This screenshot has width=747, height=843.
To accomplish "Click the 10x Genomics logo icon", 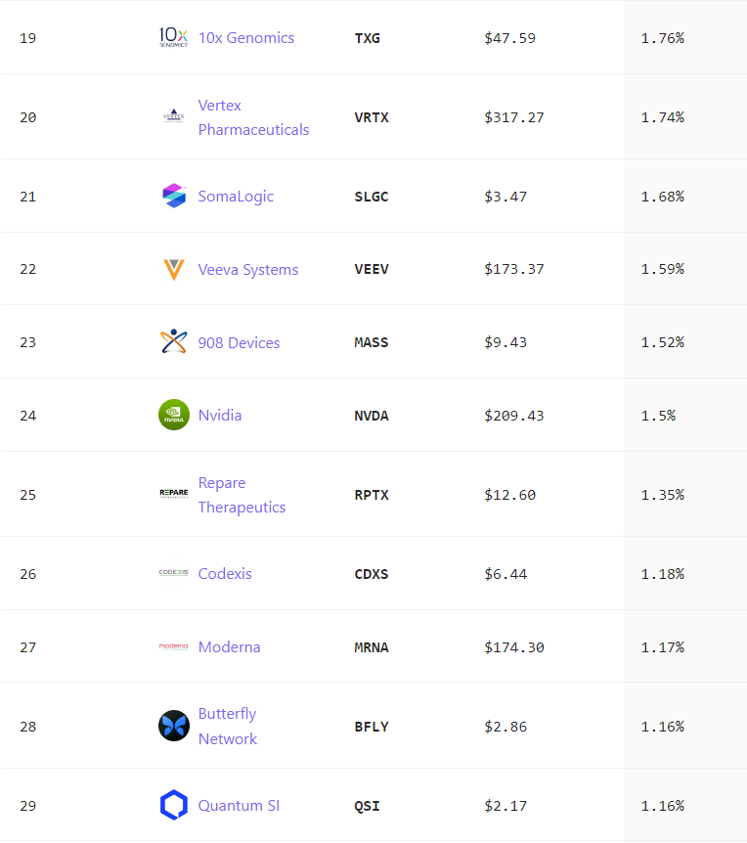I will click(174, 37).
